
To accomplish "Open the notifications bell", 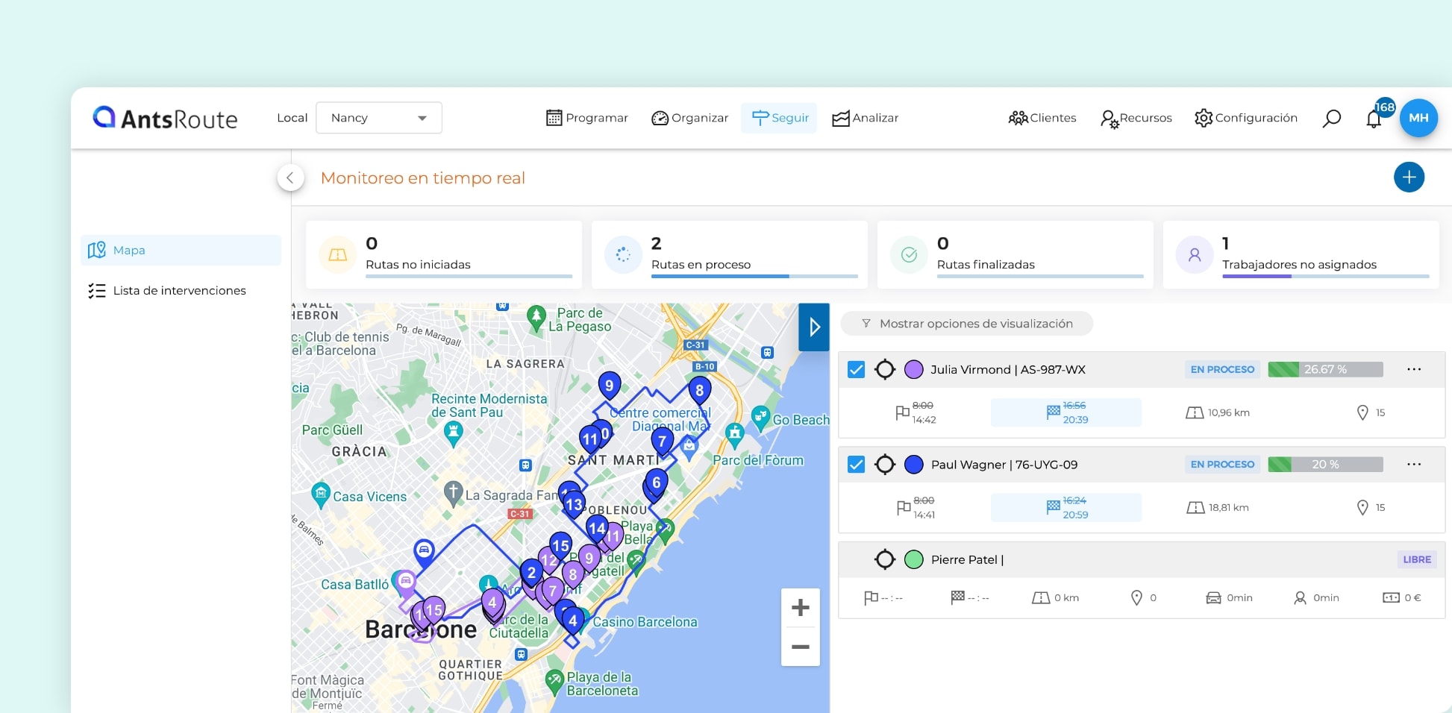I will pos(1374,119).
